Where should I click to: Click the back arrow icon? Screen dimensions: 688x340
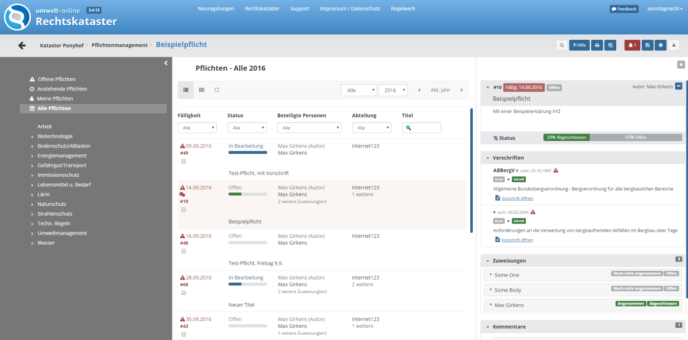[x=22, y=45]
